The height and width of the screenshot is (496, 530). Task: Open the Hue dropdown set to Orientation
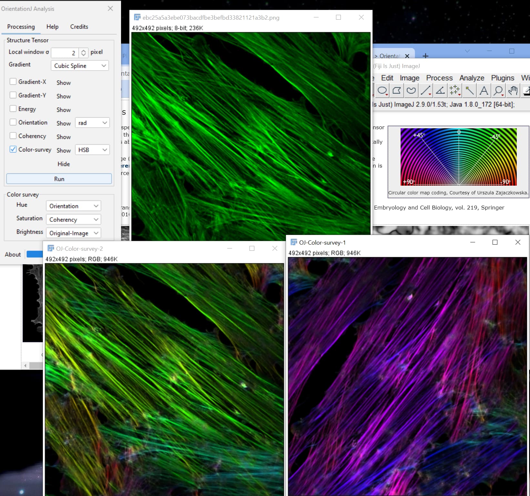pyautogui.click(x=73, y=206)
